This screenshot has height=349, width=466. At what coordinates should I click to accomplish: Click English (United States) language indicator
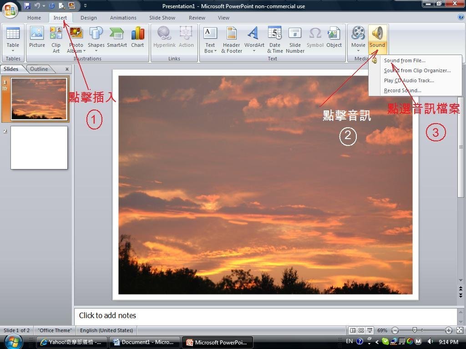106,330
